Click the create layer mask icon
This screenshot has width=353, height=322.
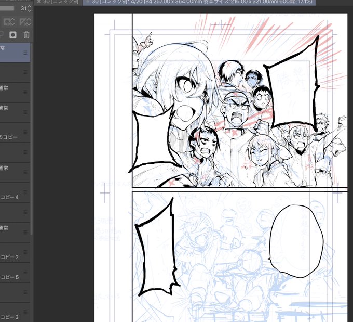13,35
